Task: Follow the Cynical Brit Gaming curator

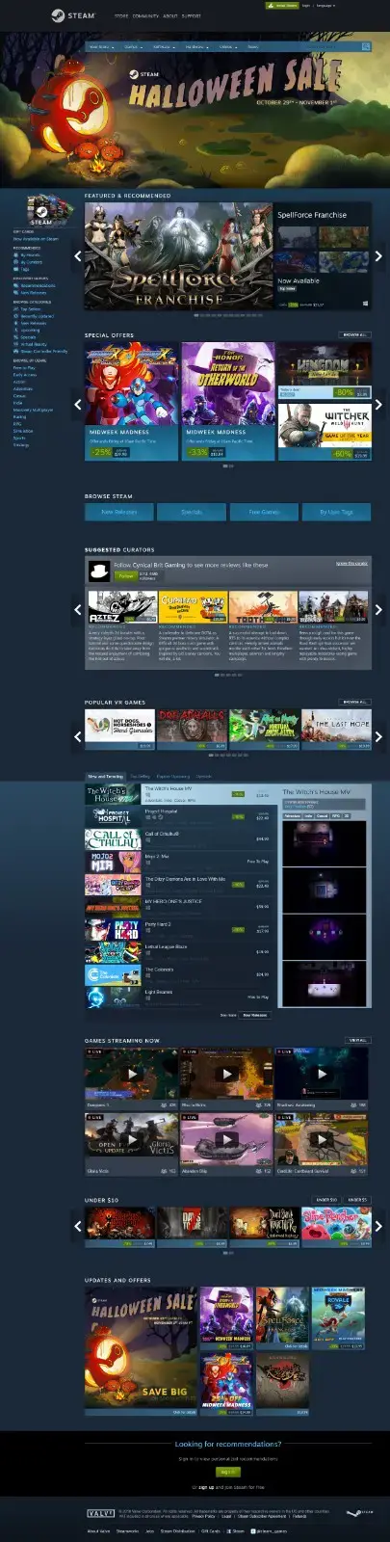Action: pos(124,575)
